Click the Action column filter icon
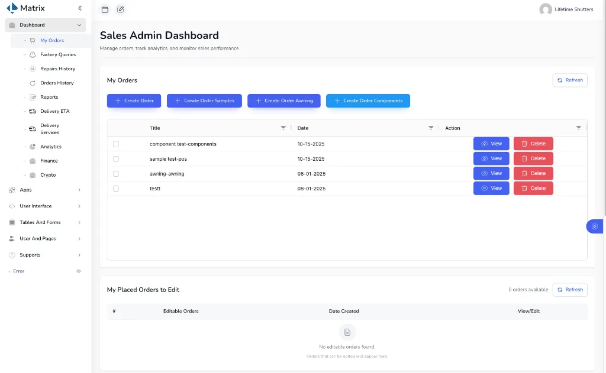The height and width of the screenshot is (373, 606). [x=579, y=128]
